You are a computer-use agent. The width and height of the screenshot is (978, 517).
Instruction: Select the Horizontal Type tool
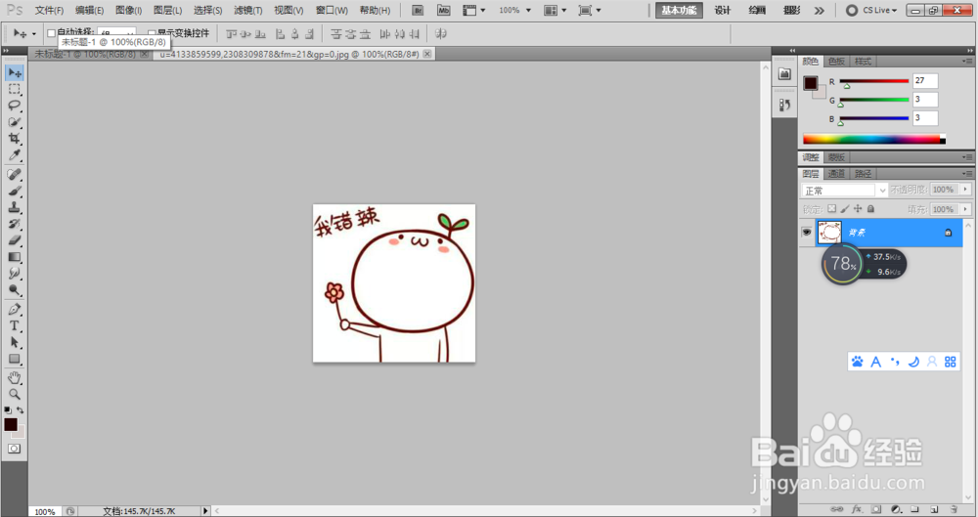(15, 325)
